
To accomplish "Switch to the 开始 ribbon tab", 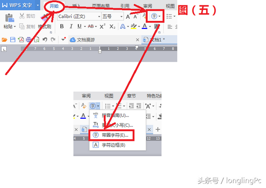I will click(54, 6).
